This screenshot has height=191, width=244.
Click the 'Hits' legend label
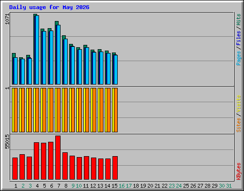tap(238, 20)
